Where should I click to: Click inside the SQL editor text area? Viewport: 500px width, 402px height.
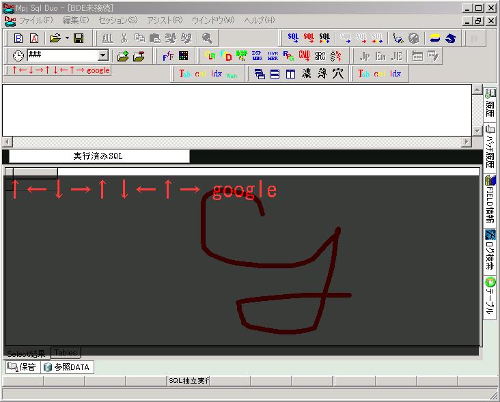[x=237, y=110]
